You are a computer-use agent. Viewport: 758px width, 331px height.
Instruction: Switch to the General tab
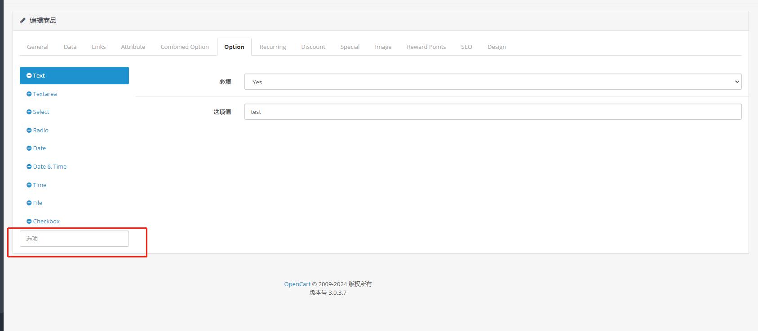tap(38, 47)
